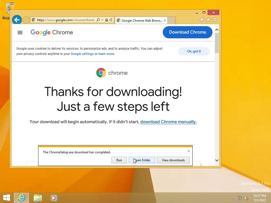Open the media player taskbar icon
The height and width of the screenshot is (203, 271).
point(54,198)
